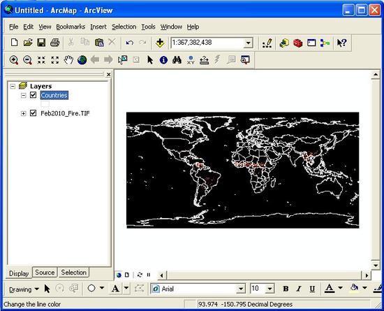Screen dimensions: 384x311
Task: Go to next extent arrow
Action: [108, 59]
